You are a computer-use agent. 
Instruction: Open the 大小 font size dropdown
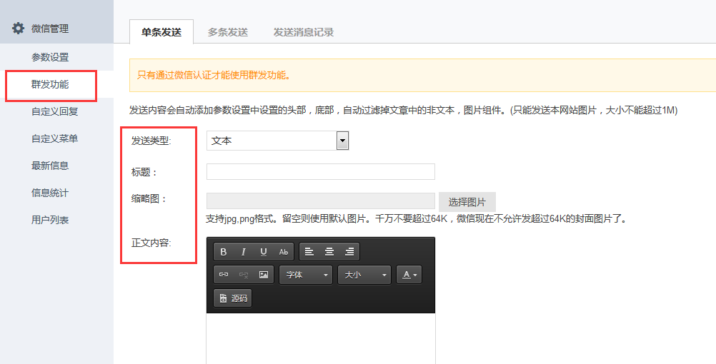pos(364,275)
